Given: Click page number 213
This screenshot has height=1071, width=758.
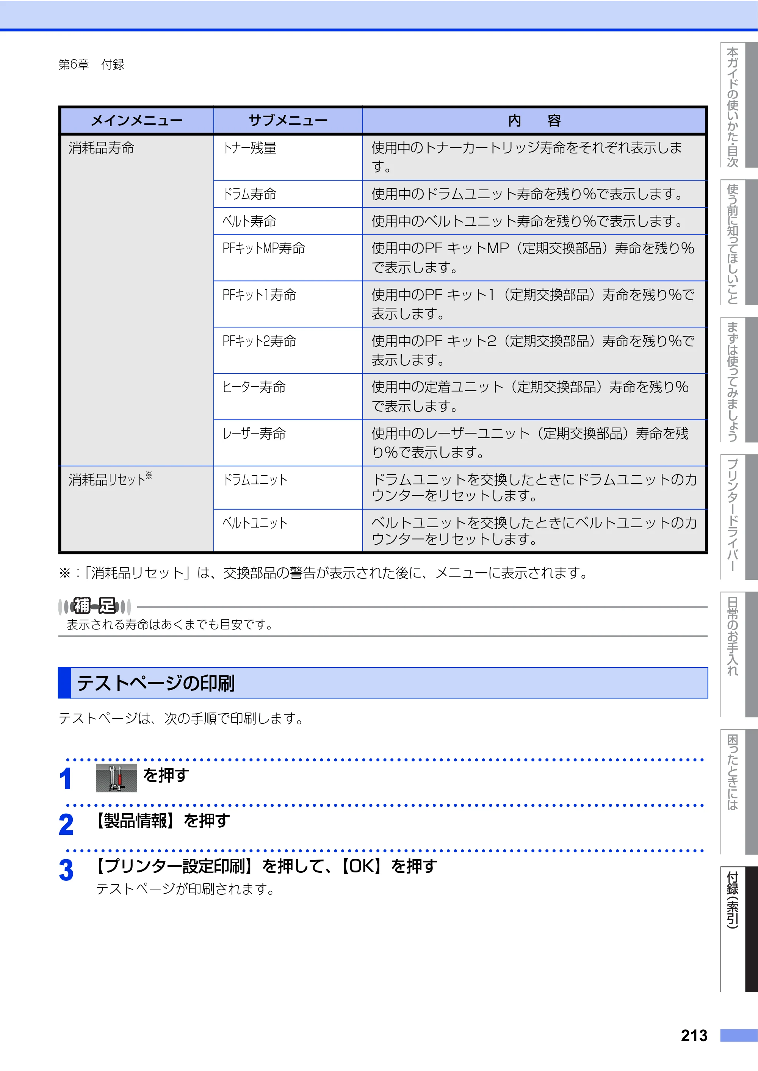Looking at the screenshot, I should (x=694, y=1035).
